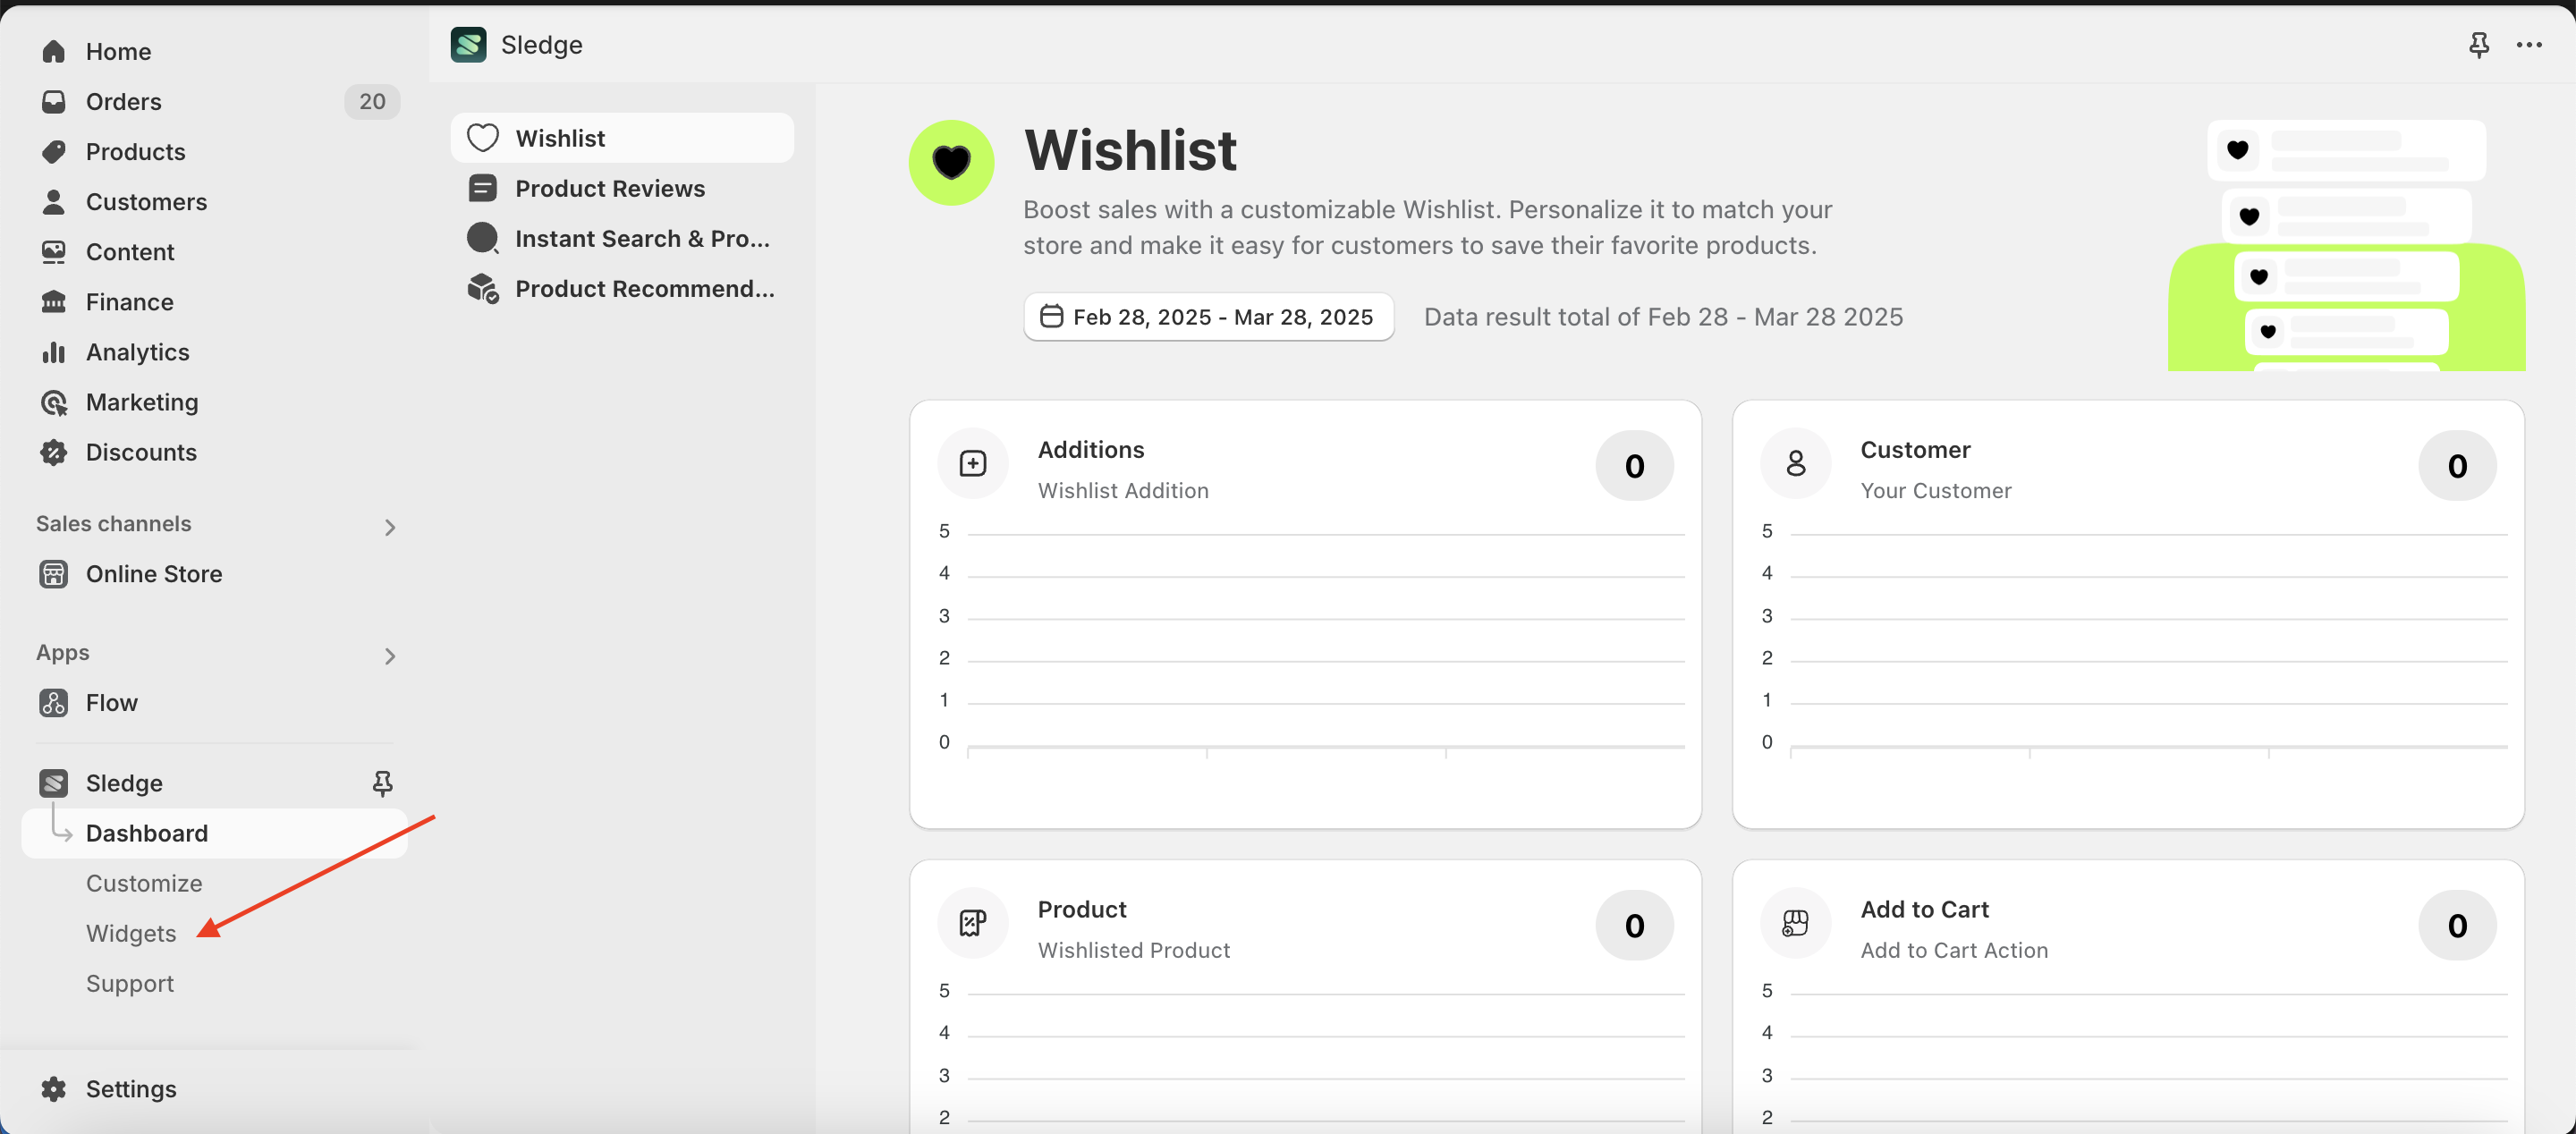Click the Sledge logo in header
Image resolution: width=2576 pixels, height=1134 pixels.
pyautogui.click(x=468, y=45)
